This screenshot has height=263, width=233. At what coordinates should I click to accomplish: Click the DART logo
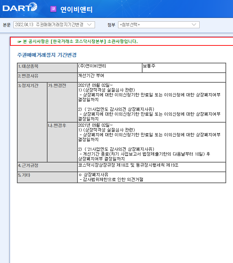[x=20, y=7]
